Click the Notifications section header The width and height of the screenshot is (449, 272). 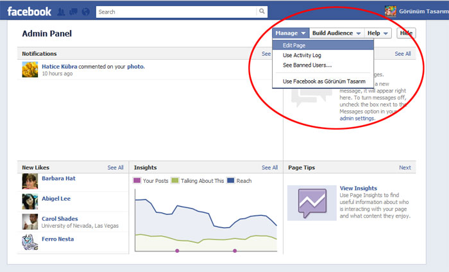pyautogui.click(x=39, y=54)
